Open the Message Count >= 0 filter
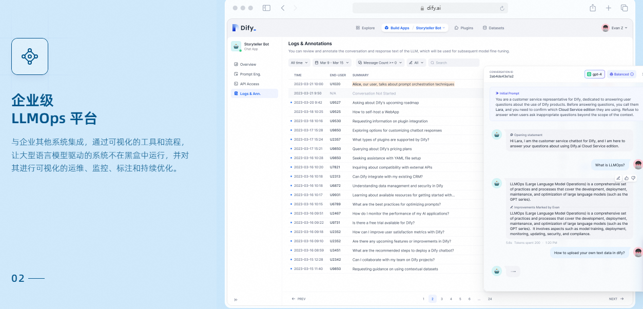The height and width of the screenshot is (309, 643). (380, 63)
